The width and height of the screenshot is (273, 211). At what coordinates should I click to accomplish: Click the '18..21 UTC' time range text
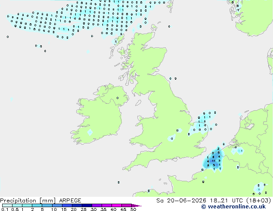[x=226, y=201]
